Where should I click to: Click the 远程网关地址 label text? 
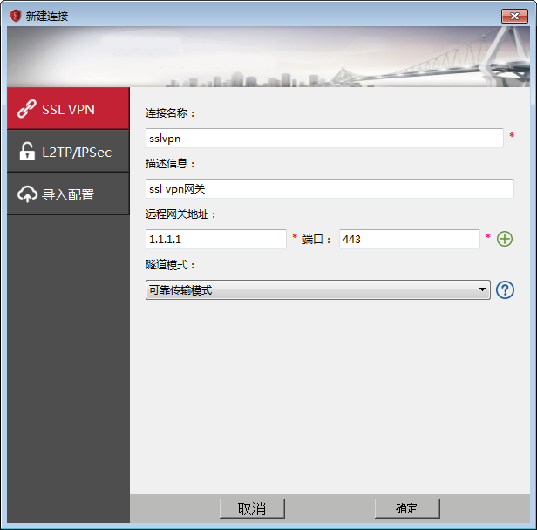tap(180, 214)
